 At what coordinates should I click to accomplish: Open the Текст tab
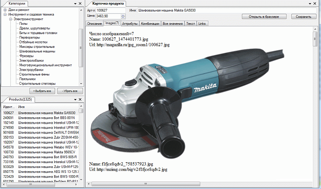[190, 24]
